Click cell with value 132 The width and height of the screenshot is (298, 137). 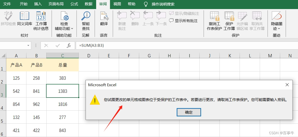click(x=16, y=117)
